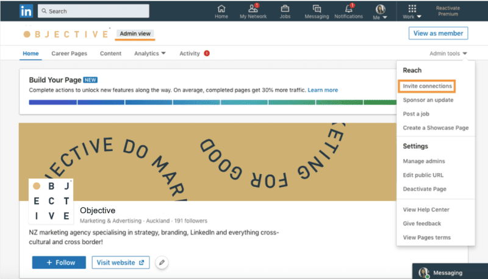
Task: Click the Follow button
Action: point(59,263)
